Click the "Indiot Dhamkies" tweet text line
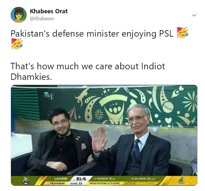205x191 pixels. [x=88, y=71]
